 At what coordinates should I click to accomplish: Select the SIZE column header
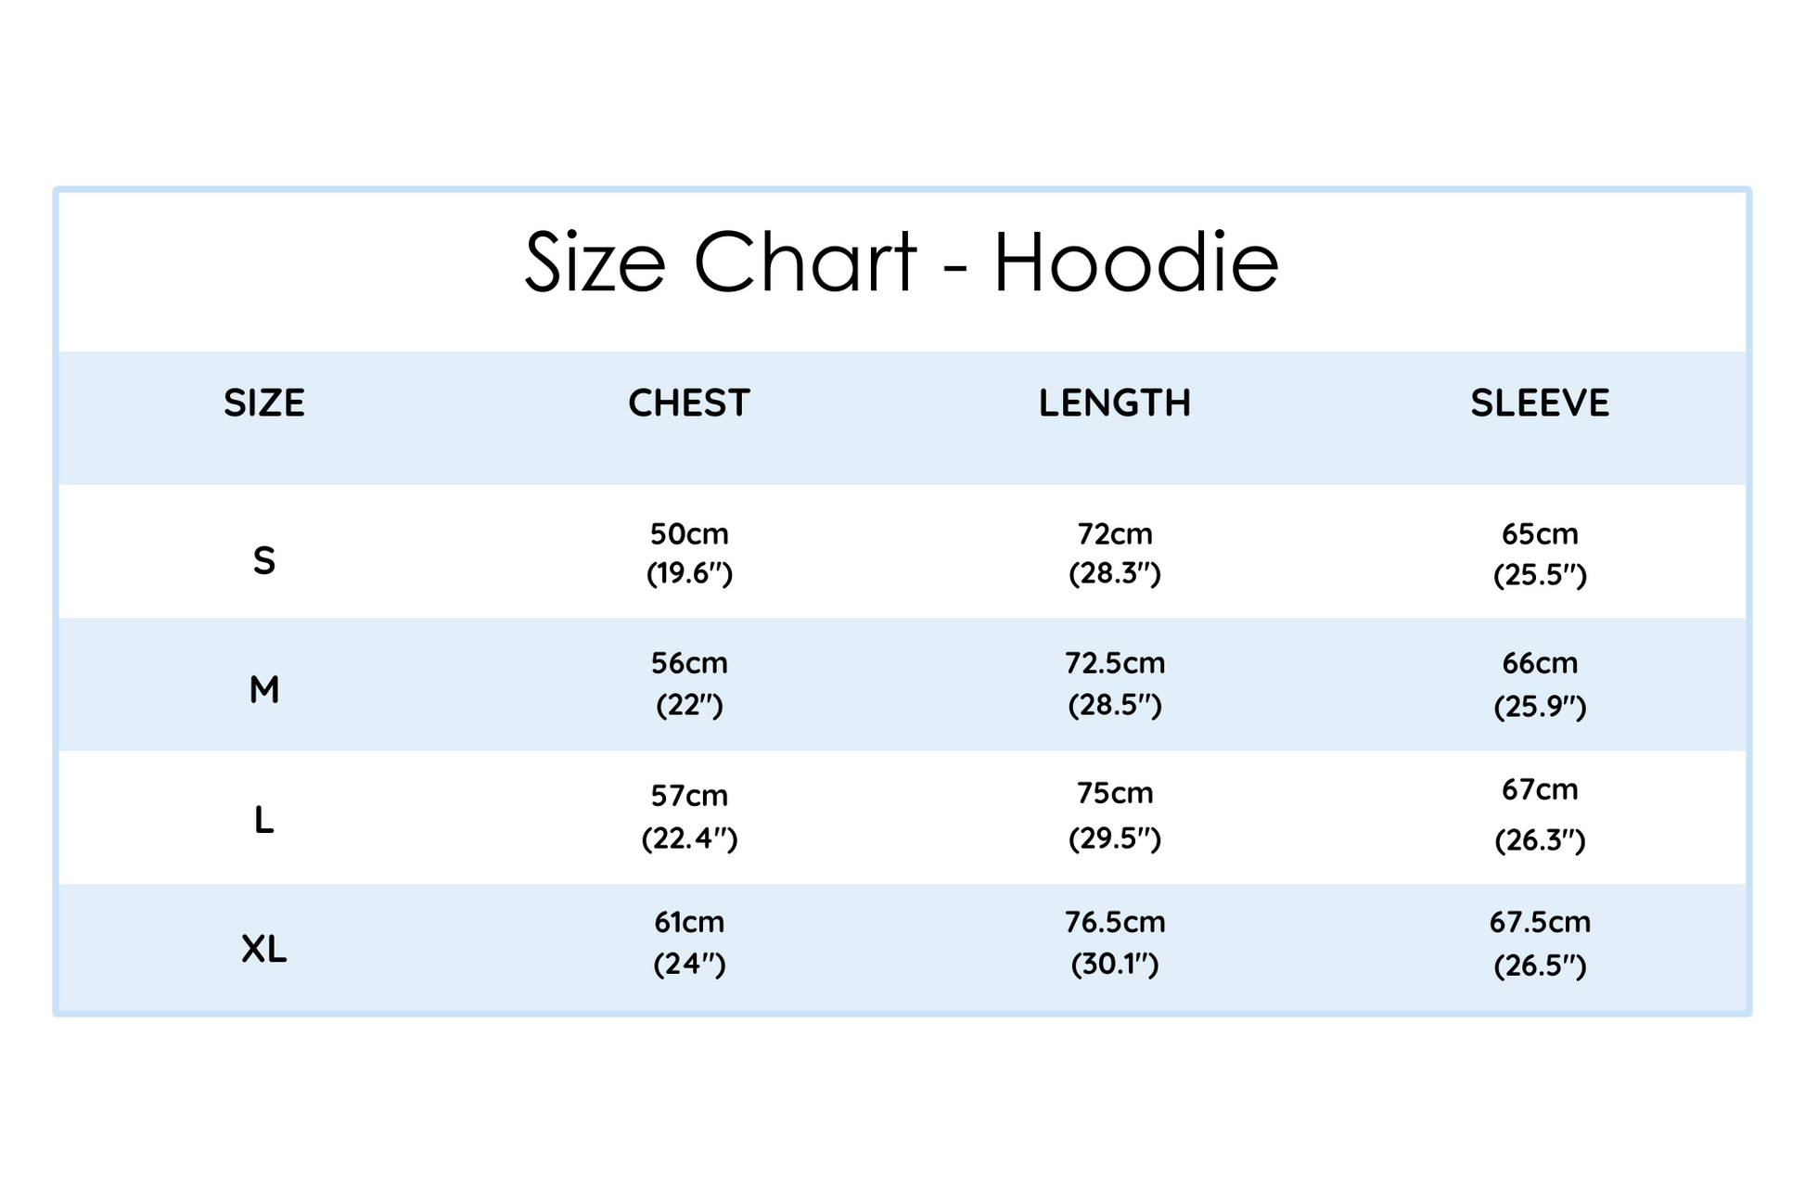tap(264, 403)
